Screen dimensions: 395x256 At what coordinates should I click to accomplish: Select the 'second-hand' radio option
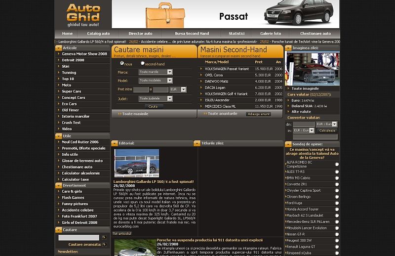pos(143,63)
